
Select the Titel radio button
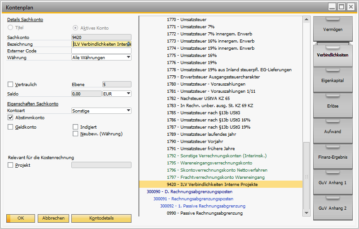point(11,28)
